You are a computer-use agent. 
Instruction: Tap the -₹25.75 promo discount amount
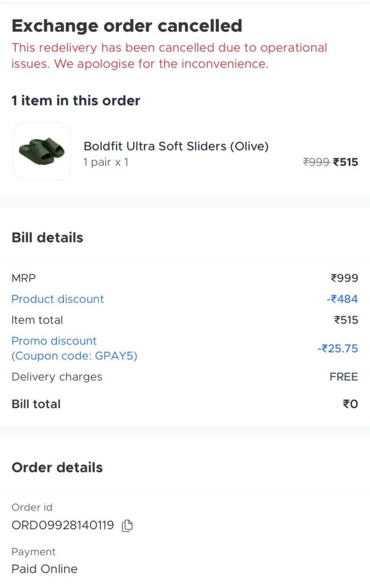(x=338, y=349)
